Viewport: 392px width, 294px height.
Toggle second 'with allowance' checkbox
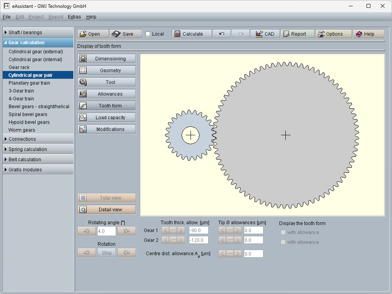283,242
